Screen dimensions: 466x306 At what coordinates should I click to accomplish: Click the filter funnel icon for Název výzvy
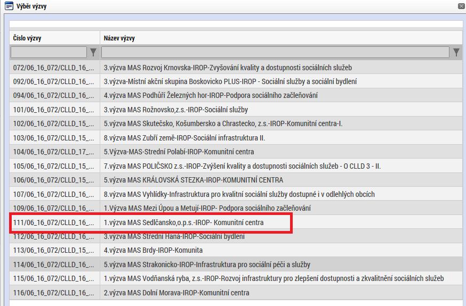pyautogui.click(x=456, y=52)
